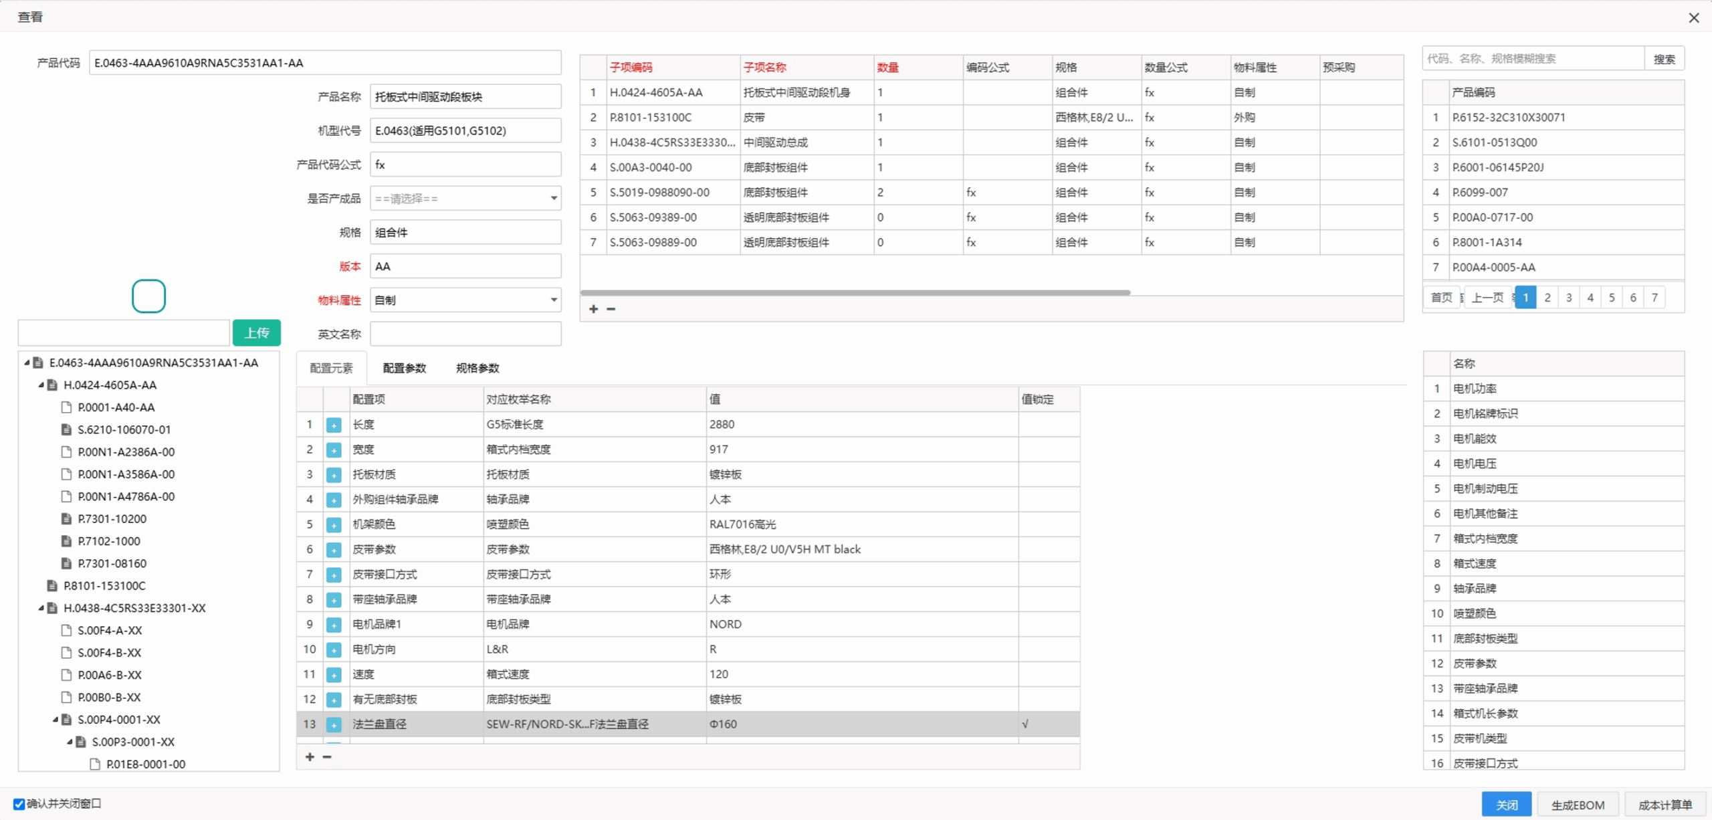Image resolution: width=1712 pixels, height=820 pixels.
Task: Switch to the 规格参数 tab
Action: (x=477, y=369)
